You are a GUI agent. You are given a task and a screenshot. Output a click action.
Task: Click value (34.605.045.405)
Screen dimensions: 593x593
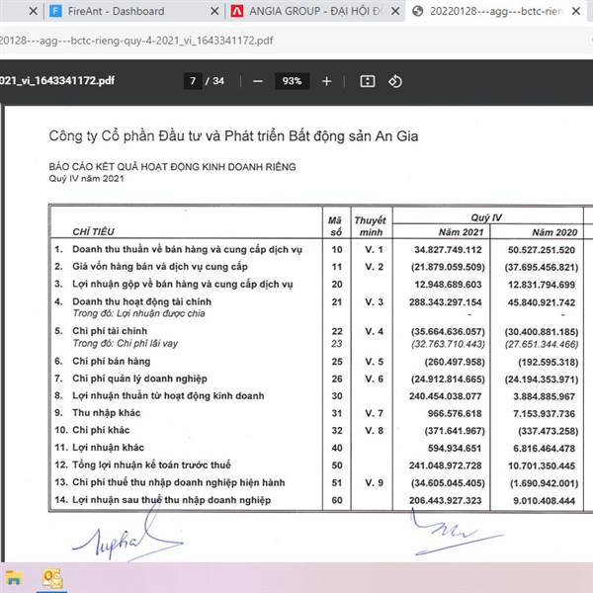448,483
